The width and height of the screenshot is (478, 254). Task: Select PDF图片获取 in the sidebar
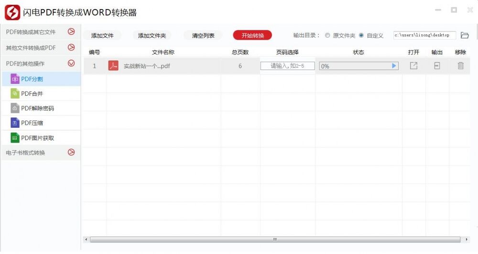click(41, 138)
